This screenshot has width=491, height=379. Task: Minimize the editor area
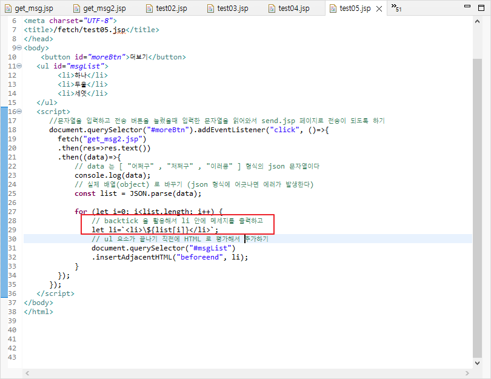click(467, 6)
